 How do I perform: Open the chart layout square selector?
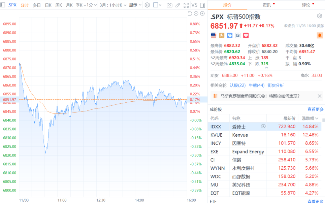[157, 5]
